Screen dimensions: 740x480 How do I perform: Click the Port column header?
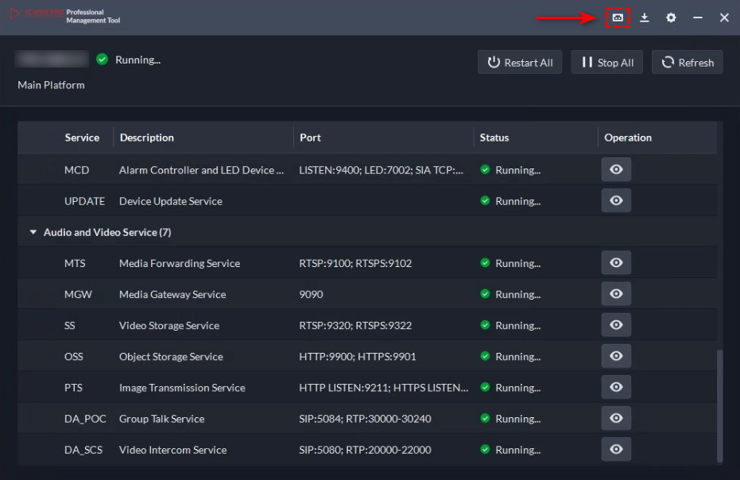pyautogui.click(x=310, y=137)
